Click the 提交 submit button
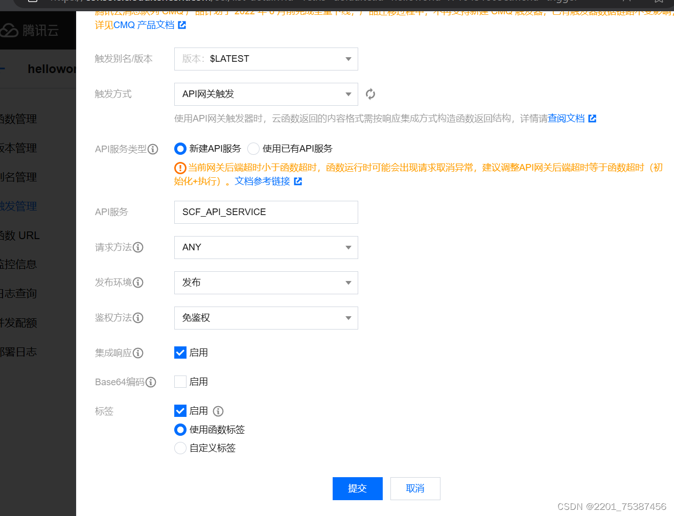 tap(358, 489)
